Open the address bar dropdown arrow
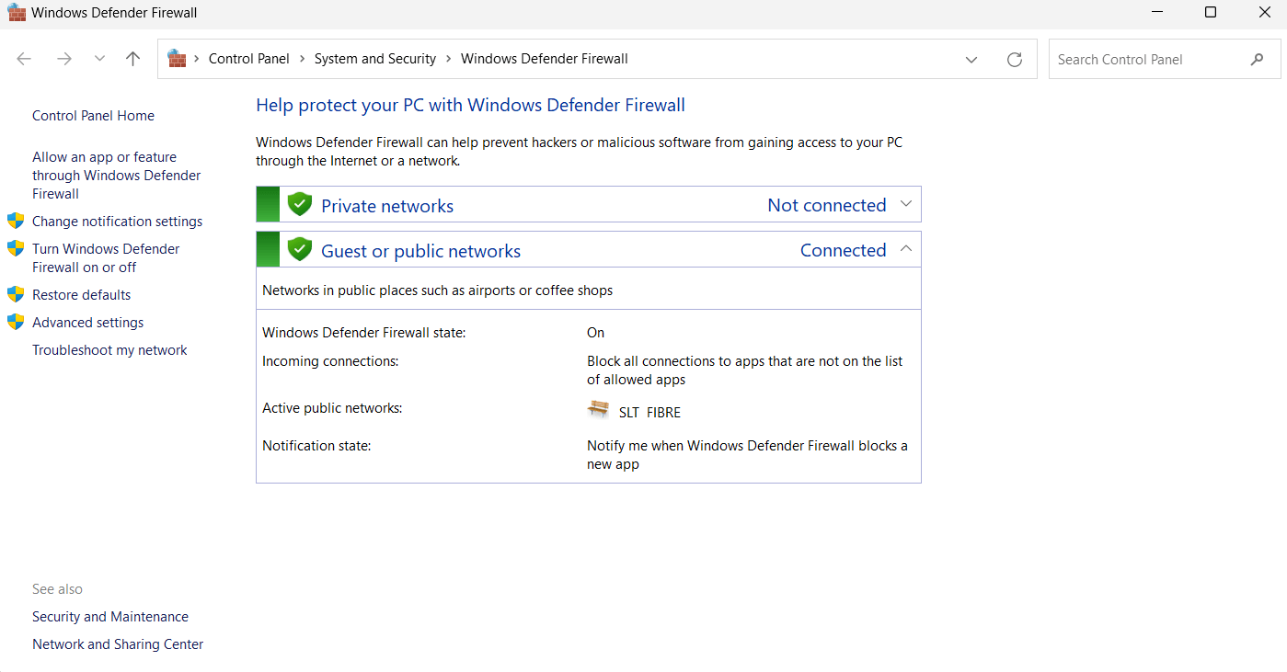The height and width of the screenshot is (672, 1287). click(x=971, y=59)
